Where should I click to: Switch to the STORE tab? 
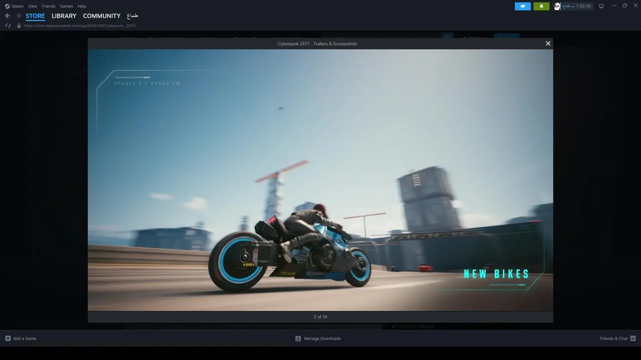point(35,16)
